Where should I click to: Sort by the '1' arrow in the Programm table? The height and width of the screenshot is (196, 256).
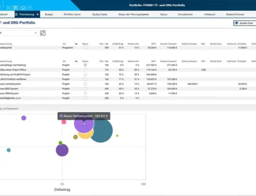[x=76, y=44]
